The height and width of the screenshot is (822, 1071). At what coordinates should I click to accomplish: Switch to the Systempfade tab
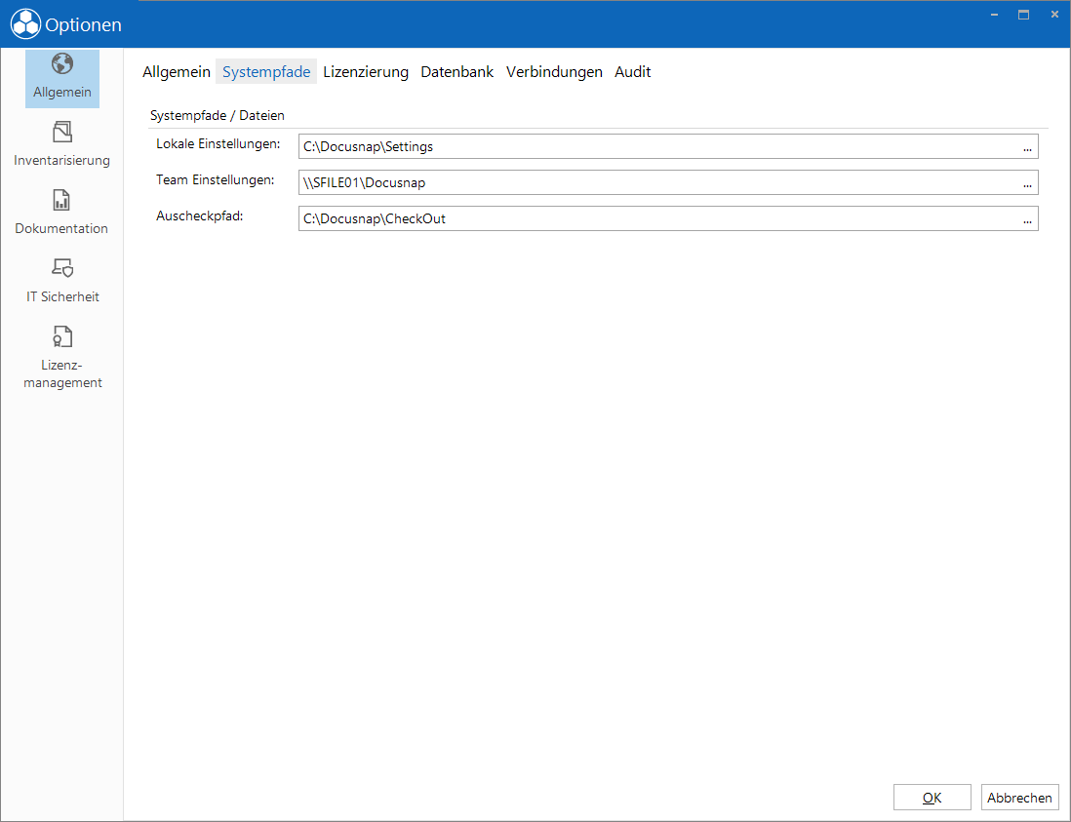(266, 72)
